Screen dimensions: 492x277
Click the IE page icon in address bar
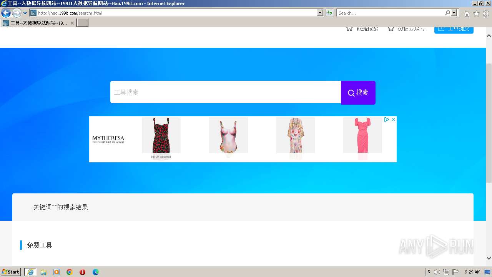click(33, 13)
